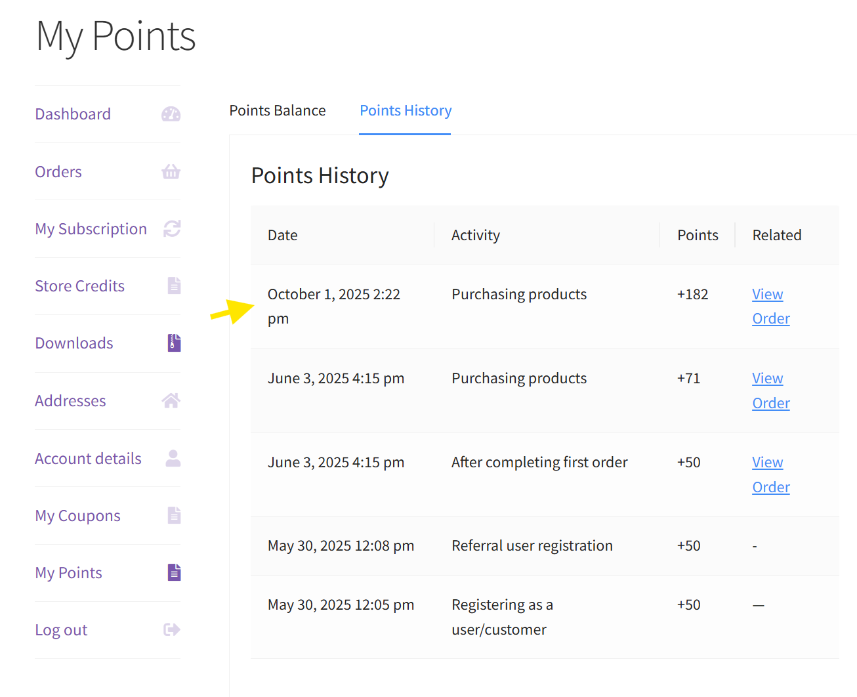The width and height of the screenshot is (857, 697).
Task: Click the My Subscription refresh icon
Action: pos(172,228)
